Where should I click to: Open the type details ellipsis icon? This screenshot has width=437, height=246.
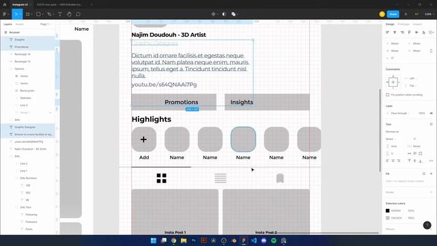coord(431,161)
